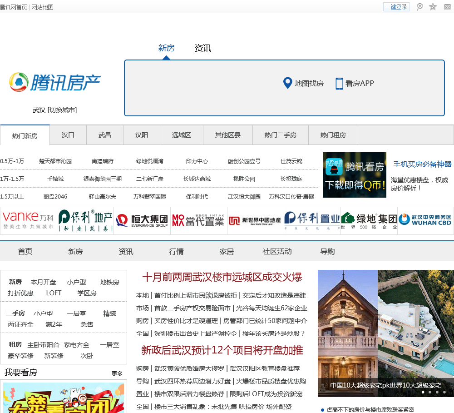Select the last slideshow dot indicator

coord(444,392)
